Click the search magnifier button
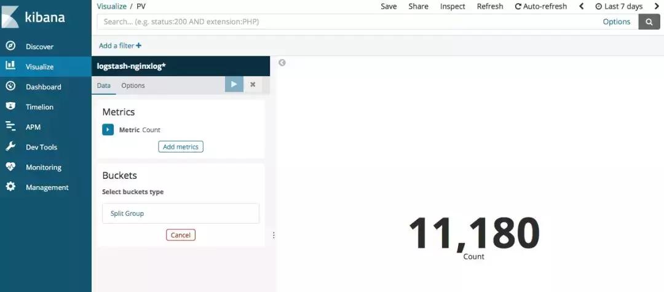The image size is (664, 292). click(649, 22)
